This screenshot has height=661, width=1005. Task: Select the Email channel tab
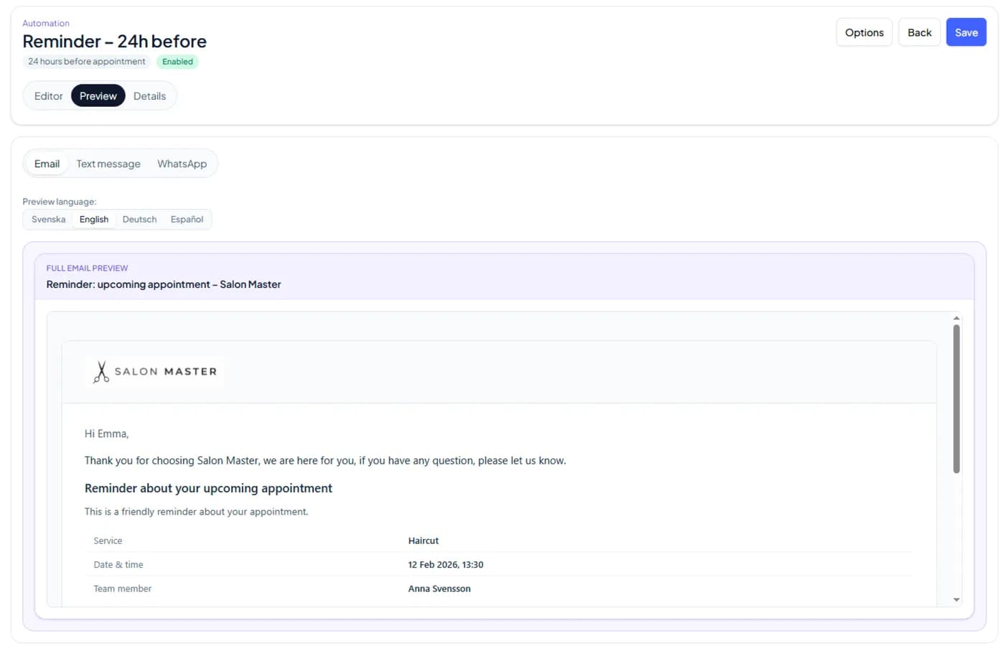point(47,164)
